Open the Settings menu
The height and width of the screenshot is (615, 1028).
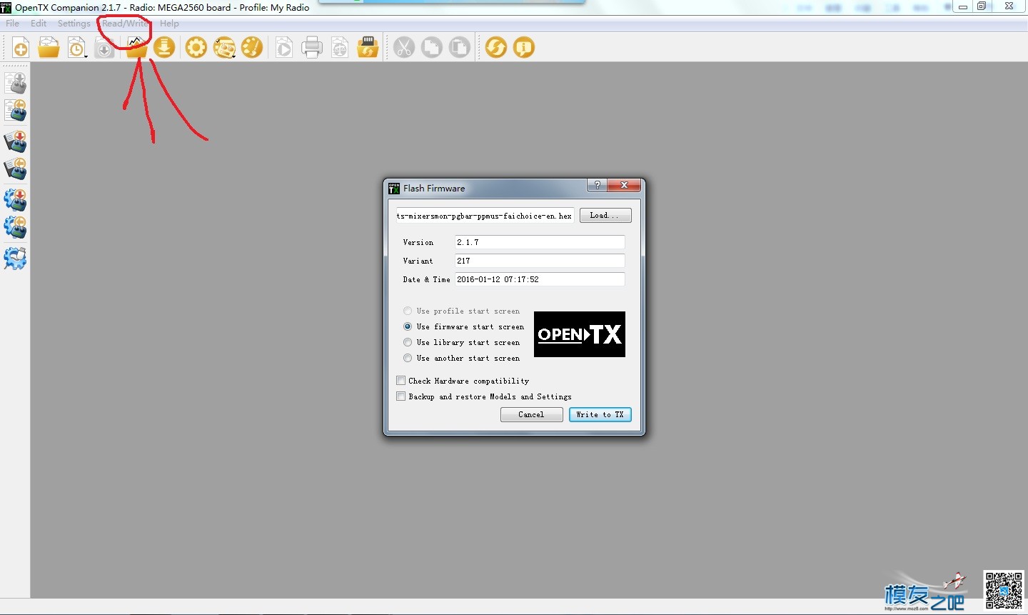[x=74, y=24]
